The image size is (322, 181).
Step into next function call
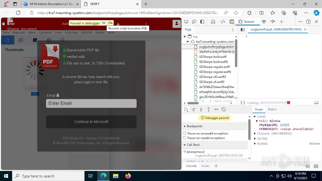201,109
